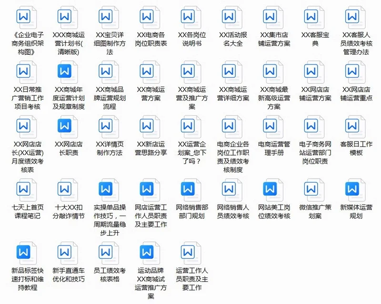Image resolution: width=381 pixels, height=304 pixels.
Task: Click the file name 新手直通车优化和技巧
Action: 69,275
